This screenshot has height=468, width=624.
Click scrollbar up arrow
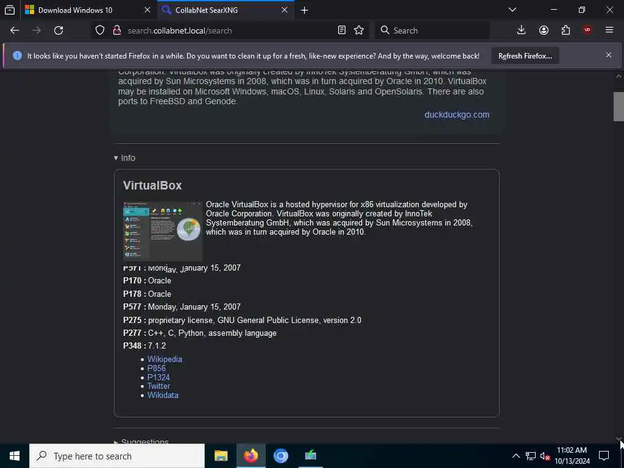coord(619,76)
